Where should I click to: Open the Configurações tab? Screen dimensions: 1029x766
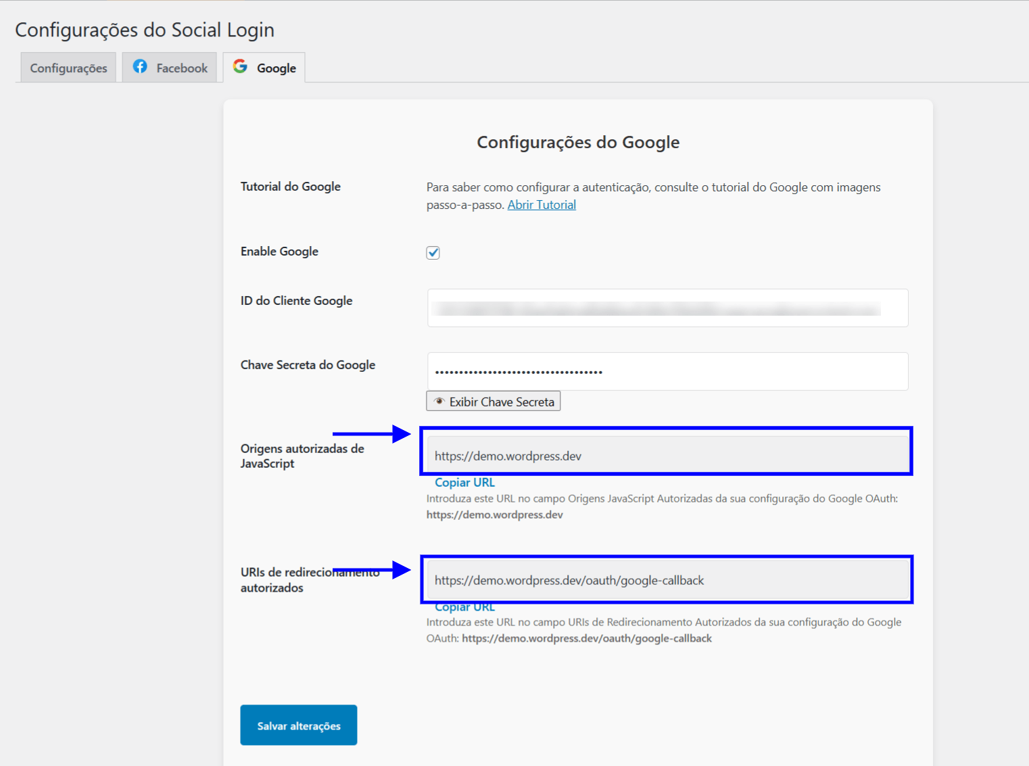click(68, 68)
